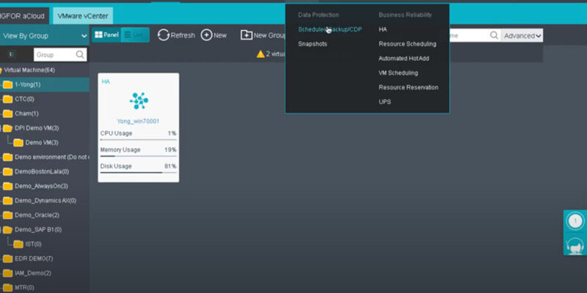
Task: Click the search magnifier icon in toolbar
Action: pos(494,35)
